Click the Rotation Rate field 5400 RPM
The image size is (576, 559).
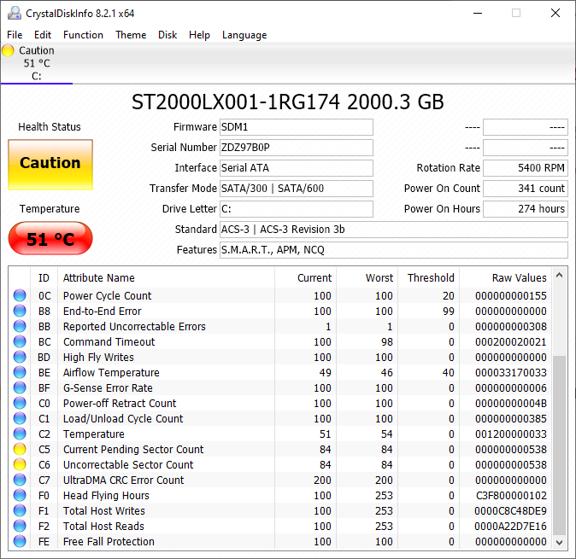pyautogui.click(x=526, y=168)
